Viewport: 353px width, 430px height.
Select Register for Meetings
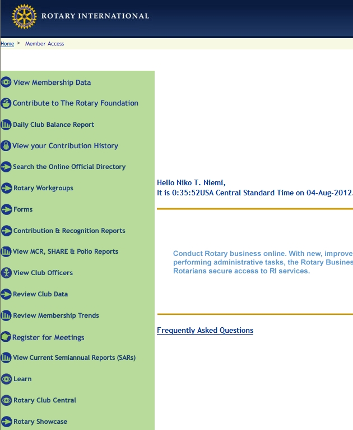[48, 337]
